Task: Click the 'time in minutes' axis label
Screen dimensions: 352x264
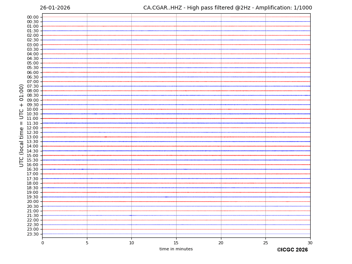Action: [x=176, y=249]
